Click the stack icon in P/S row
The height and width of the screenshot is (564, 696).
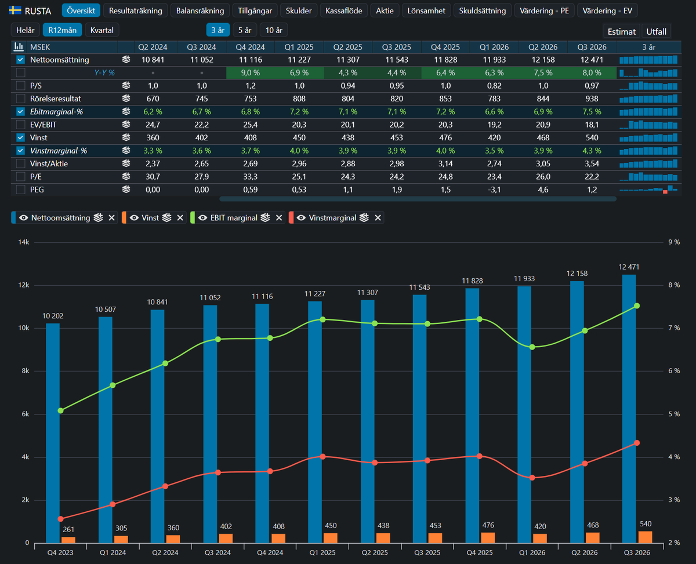(126, 86)
